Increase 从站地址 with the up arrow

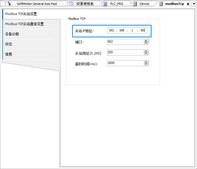146,51
